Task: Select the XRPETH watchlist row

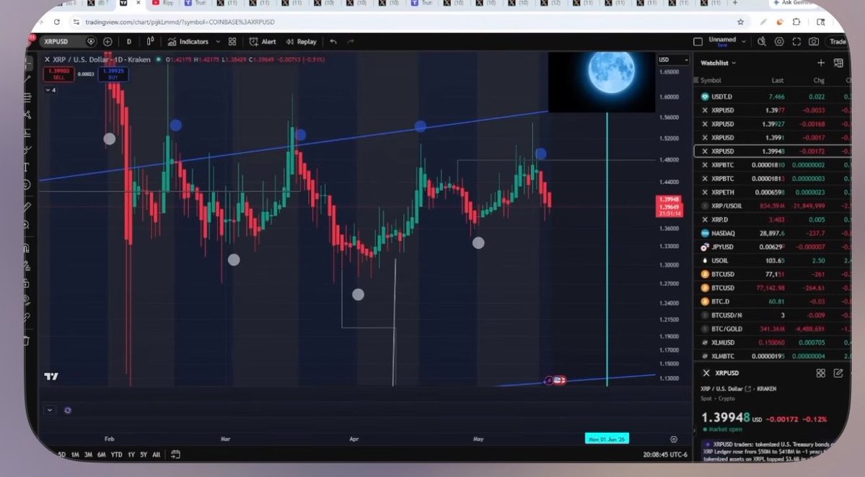Action: tap(773, 192)
